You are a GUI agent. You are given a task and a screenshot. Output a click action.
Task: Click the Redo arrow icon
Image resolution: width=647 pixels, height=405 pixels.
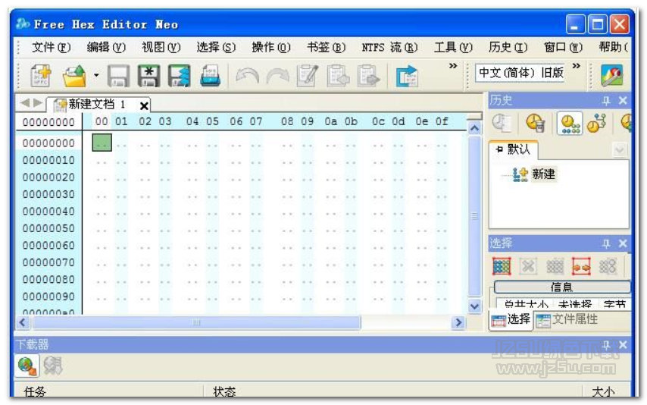click(277, 76)
